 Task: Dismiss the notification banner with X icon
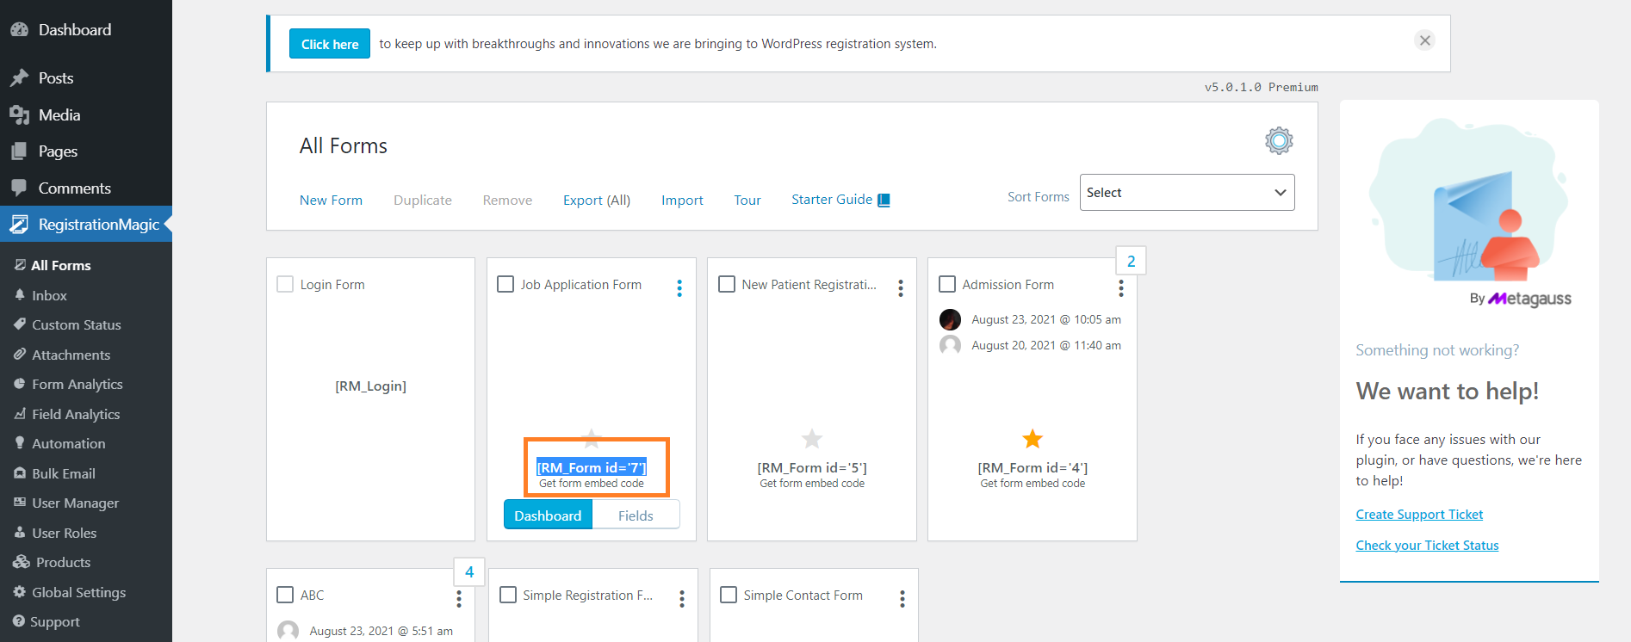[1425, 40]
